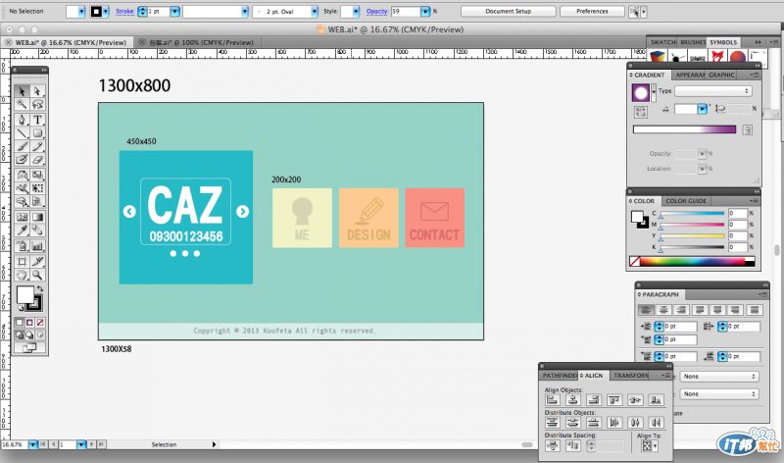Click the Opacity link in control bar
This screenshot has width=784, height=463.
[377, 11]
